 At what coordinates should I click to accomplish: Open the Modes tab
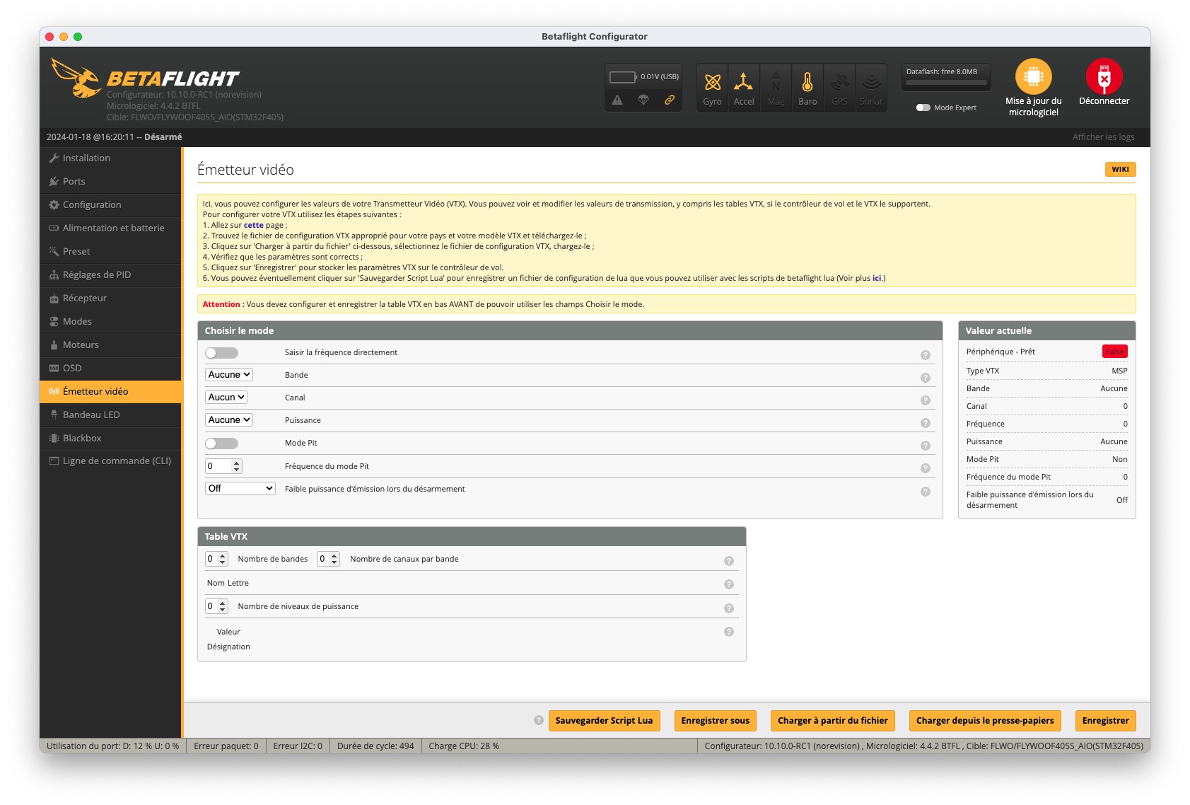[110, 322]
